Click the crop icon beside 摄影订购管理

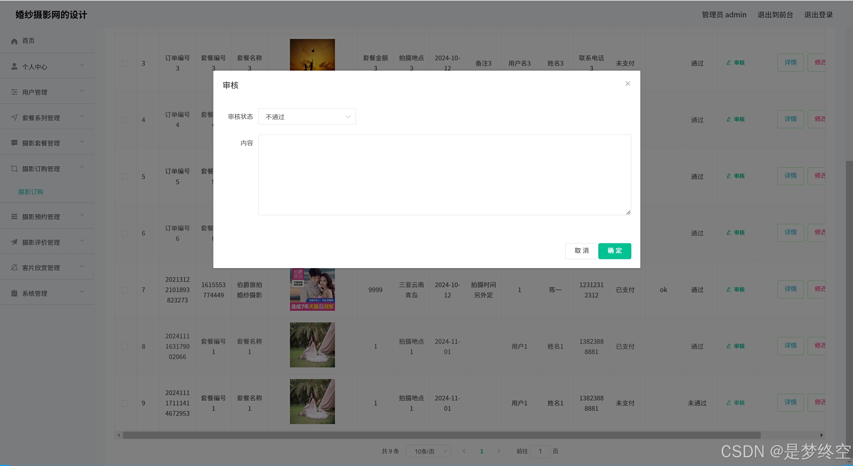[14, 169]
